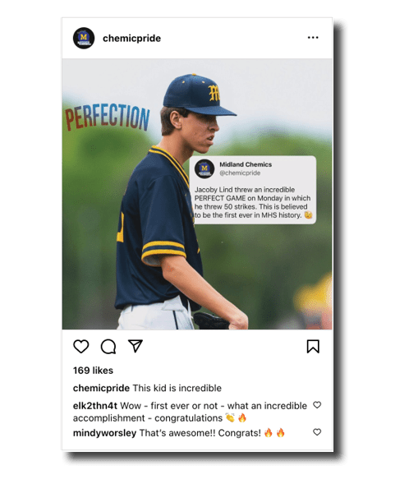
Task: Click the PERFECTION text overlay on photo
Action: point(108,118)
